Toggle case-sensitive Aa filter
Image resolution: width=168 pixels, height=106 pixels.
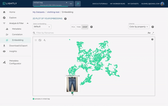coord(149,33)
